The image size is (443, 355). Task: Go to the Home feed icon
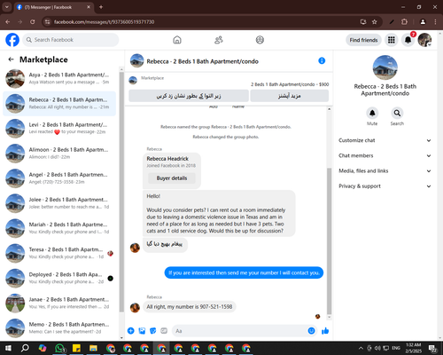(x=177, y=40)
